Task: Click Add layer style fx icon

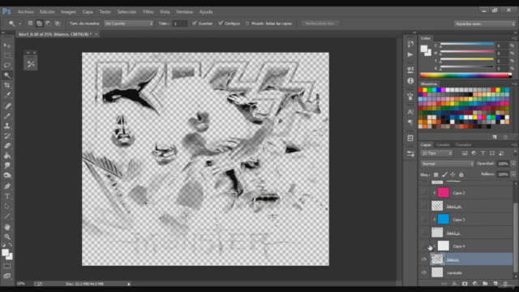Action: pyautogui.click(x=455, y=284)
